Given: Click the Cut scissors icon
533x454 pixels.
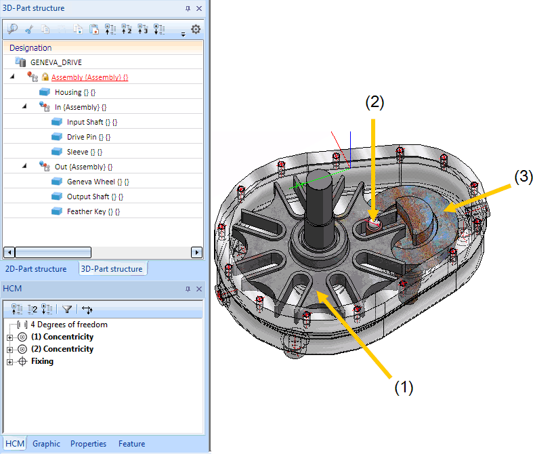Looking at the screenshot, I should (x=28, y=29).
